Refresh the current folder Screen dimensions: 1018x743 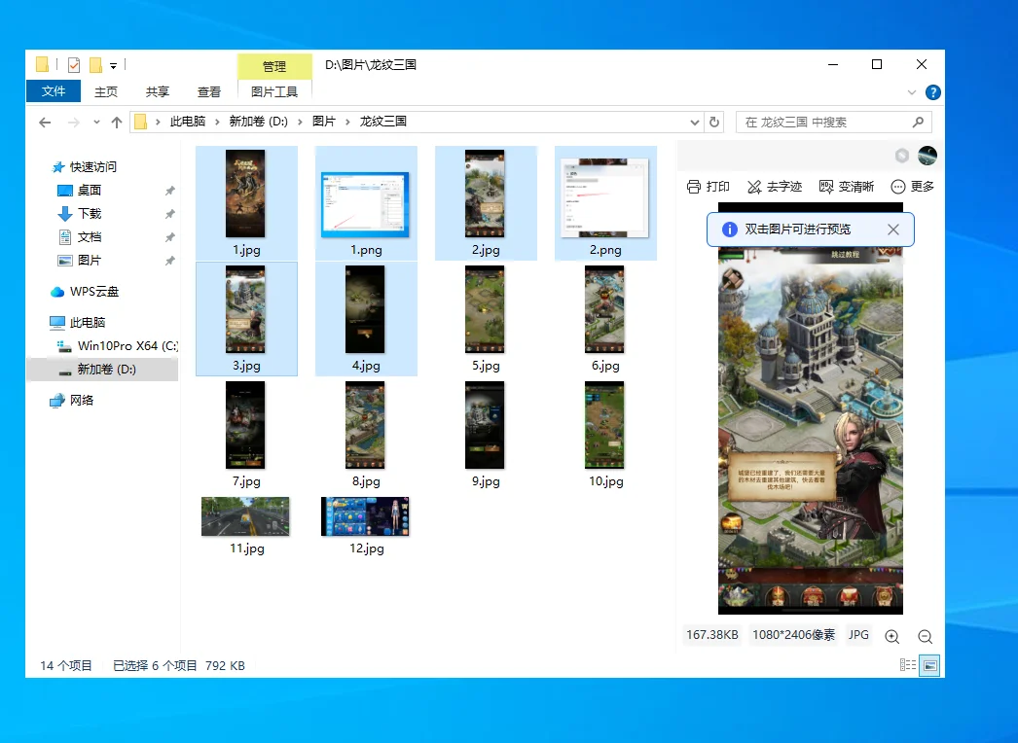[714, 122]
